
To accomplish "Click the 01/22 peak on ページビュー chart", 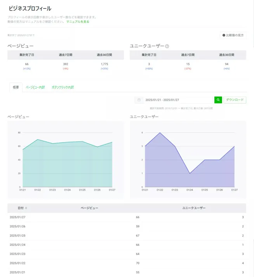I will pos(38,139).
